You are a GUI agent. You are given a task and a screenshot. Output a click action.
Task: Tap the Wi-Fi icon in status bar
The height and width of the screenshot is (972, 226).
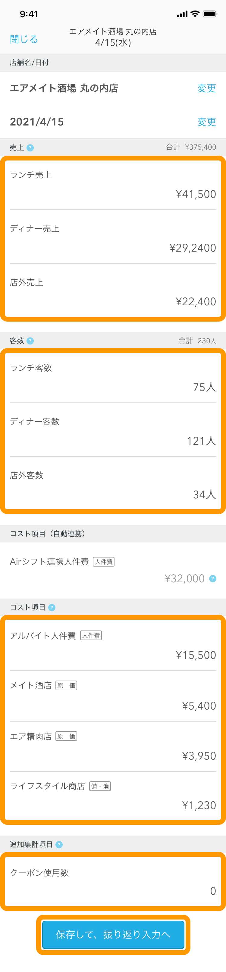coord(195,14)
